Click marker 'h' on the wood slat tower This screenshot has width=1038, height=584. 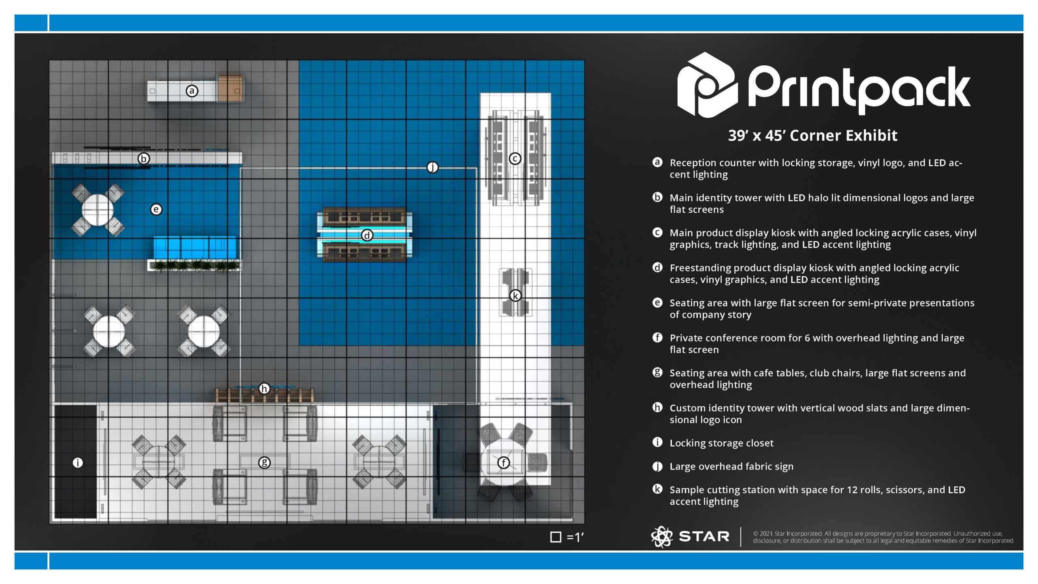[x=264, y=389]
